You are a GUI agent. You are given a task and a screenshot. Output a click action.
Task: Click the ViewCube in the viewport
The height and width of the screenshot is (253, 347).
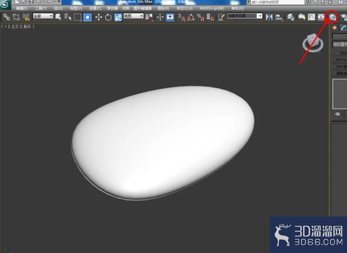pos(313,43)
